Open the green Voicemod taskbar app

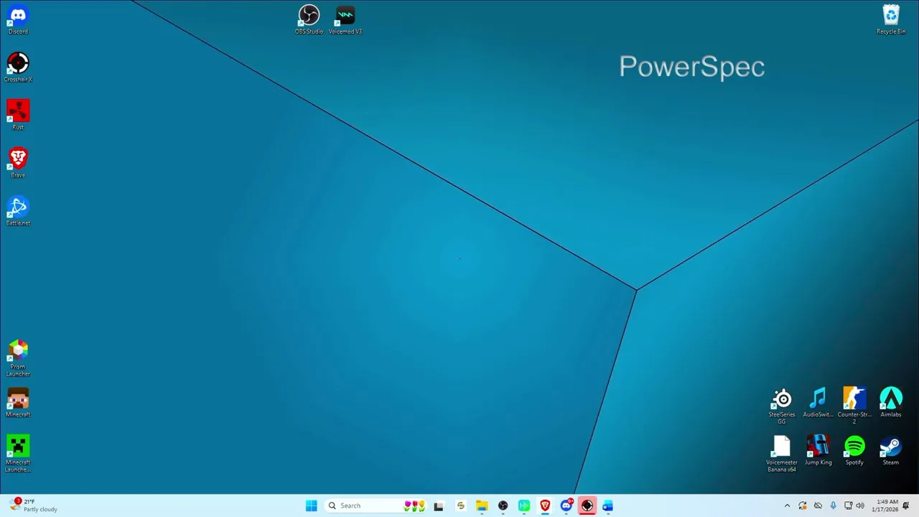tap(524, 506)
